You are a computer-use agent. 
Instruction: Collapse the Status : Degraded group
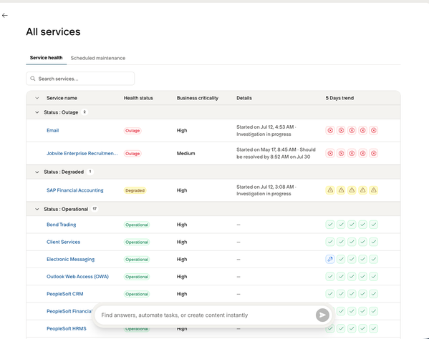tap(37, 172)
